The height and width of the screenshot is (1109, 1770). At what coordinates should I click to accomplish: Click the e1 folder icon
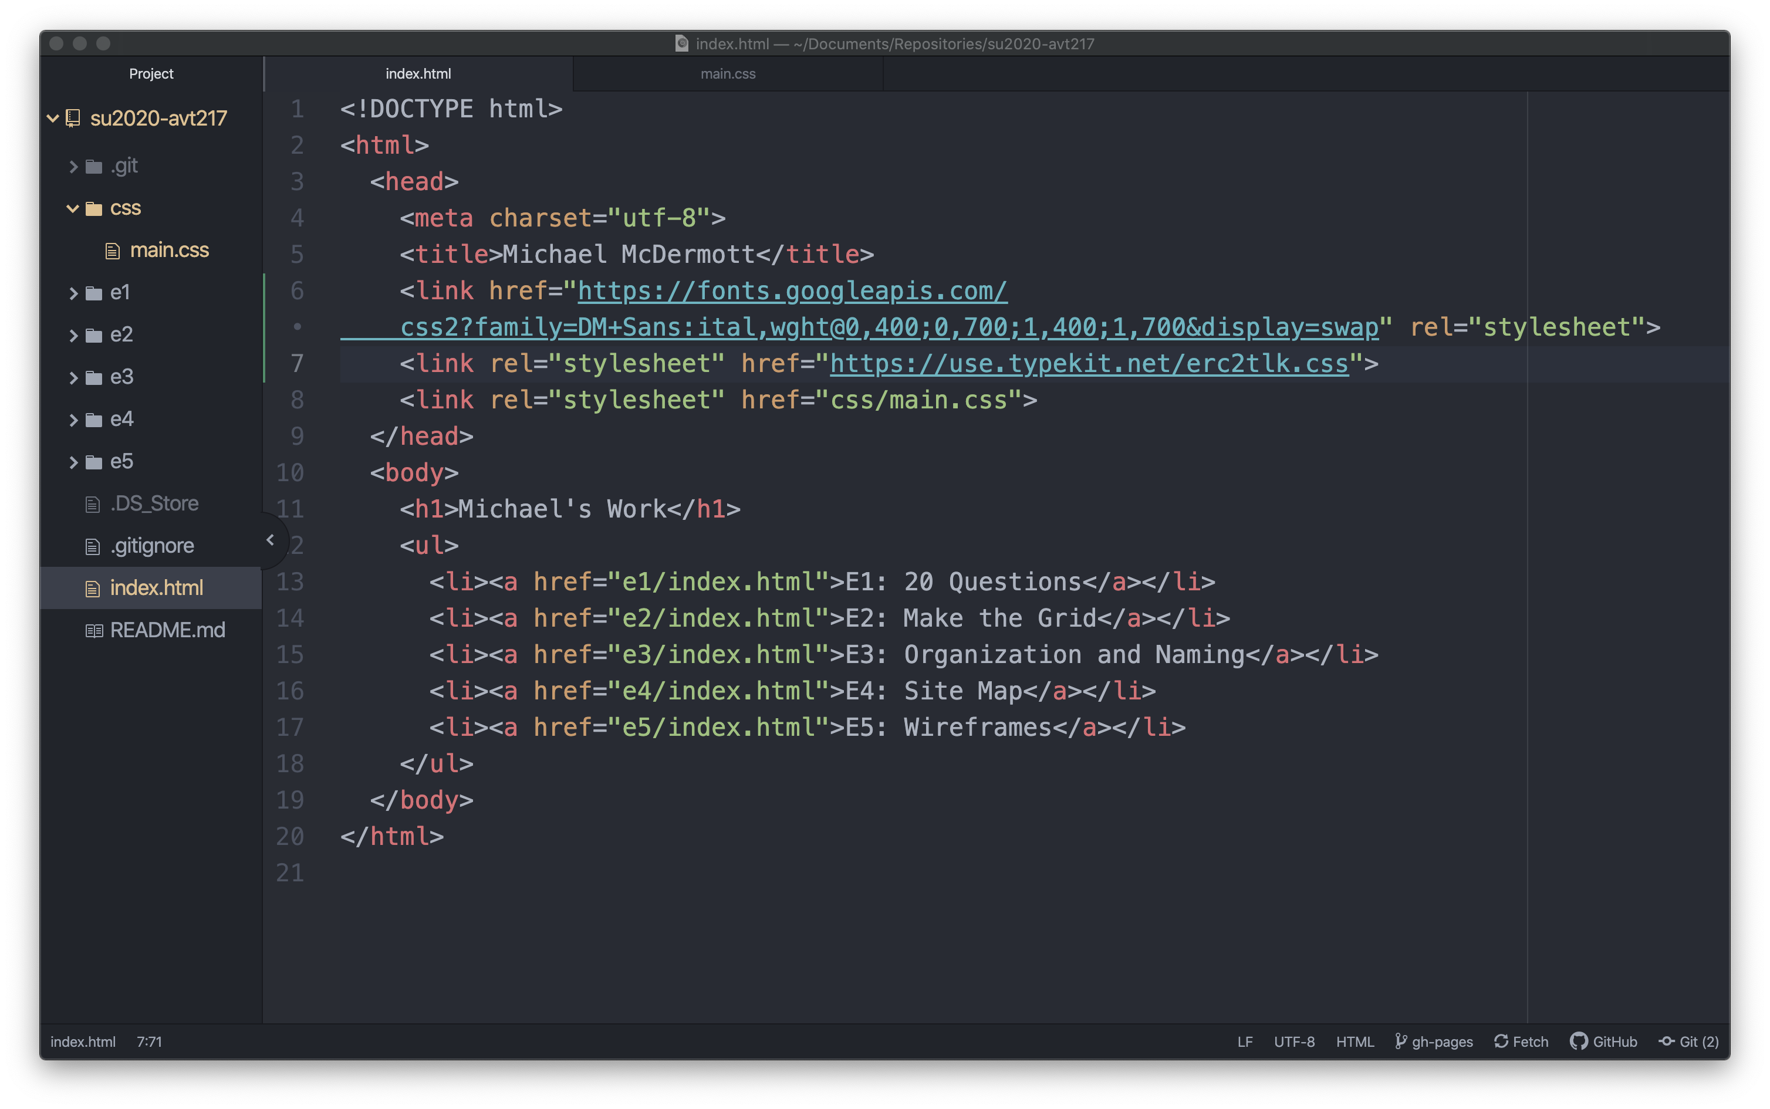(x=93, y=293)
